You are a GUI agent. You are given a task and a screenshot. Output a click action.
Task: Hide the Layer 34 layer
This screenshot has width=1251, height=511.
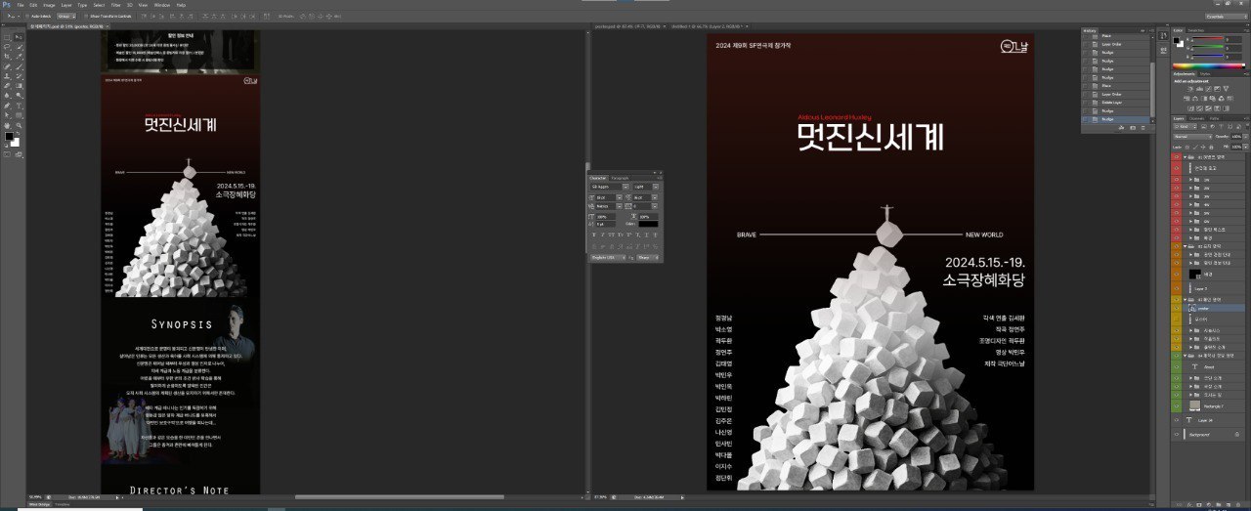(x=1177, y=418)
